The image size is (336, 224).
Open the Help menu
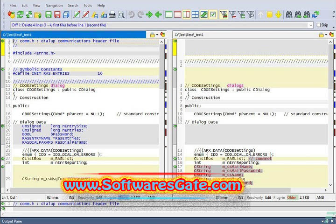[101, 5]
